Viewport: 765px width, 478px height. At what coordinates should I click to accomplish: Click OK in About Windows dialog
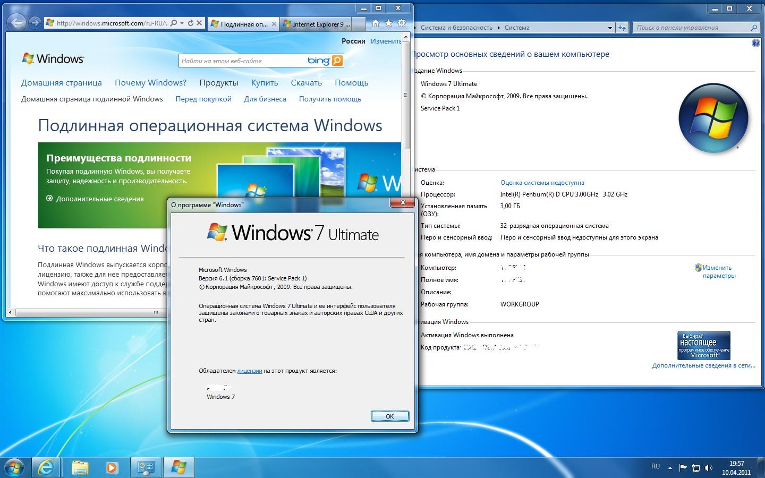[x=390, y=416]
